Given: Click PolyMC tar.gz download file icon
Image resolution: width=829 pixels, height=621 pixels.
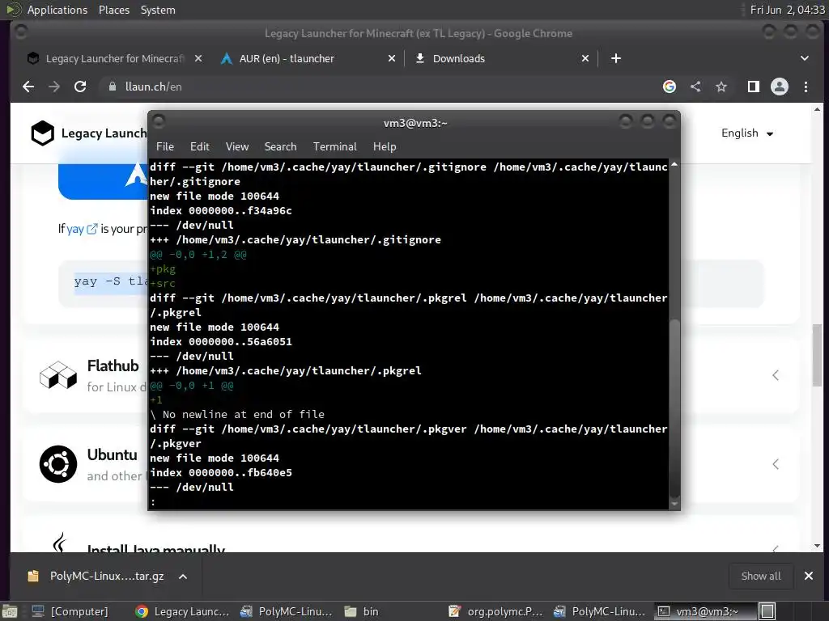Looking at the screenshot, I should (x=33, y=576).
